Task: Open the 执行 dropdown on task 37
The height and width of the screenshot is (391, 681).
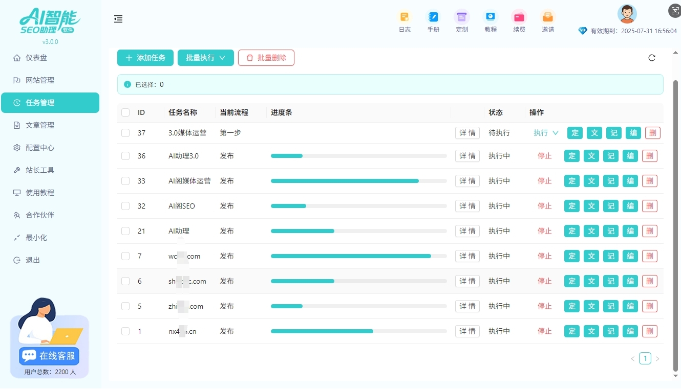Action: pyautogui.click(x=545, y=132)
